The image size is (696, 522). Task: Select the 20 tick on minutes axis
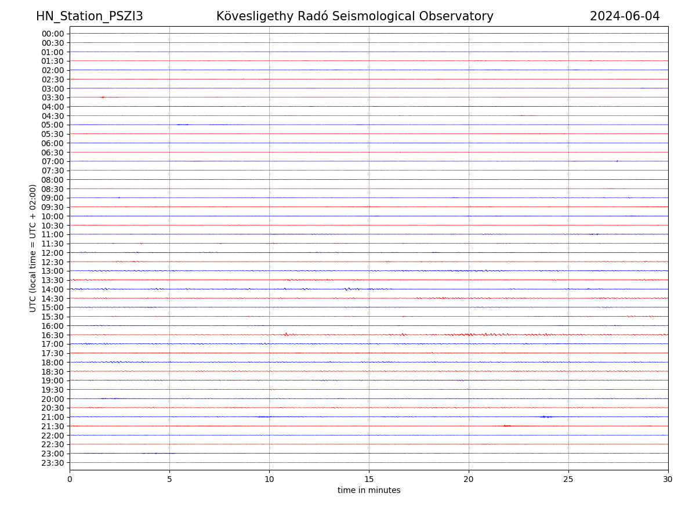[x=469, y=480]
